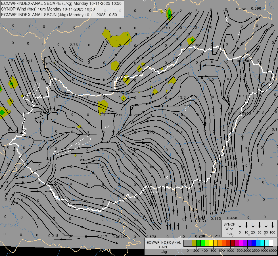The width and height of the screenshot is (278, 256).
Task: Click the 0.177 value on the map
Action: pos(244,96)
